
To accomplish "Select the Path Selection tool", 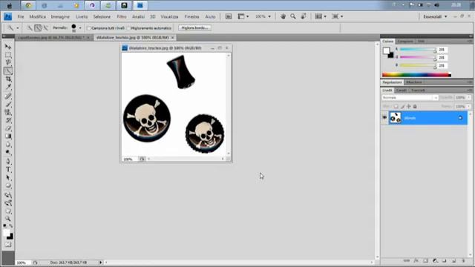I will pos(8,178).
